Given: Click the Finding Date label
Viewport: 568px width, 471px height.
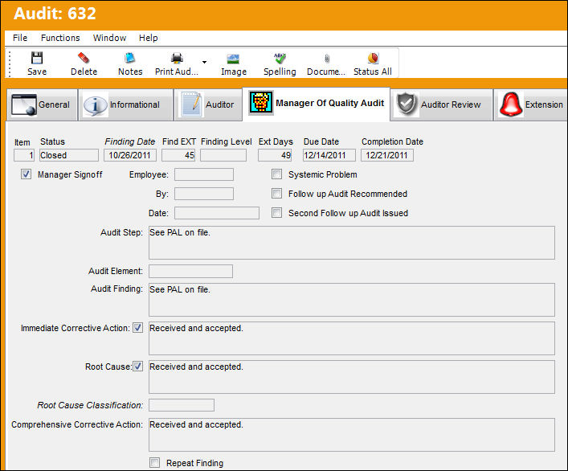Looking at the screenshot, I should click(129, 141).
